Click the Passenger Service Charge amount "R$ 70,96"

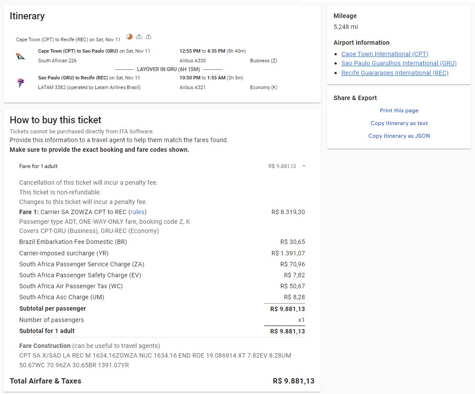click(x=293, y=265)
